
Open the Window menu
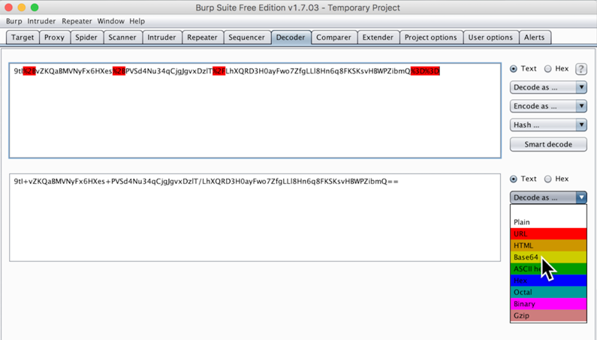[x=111, y=21]
